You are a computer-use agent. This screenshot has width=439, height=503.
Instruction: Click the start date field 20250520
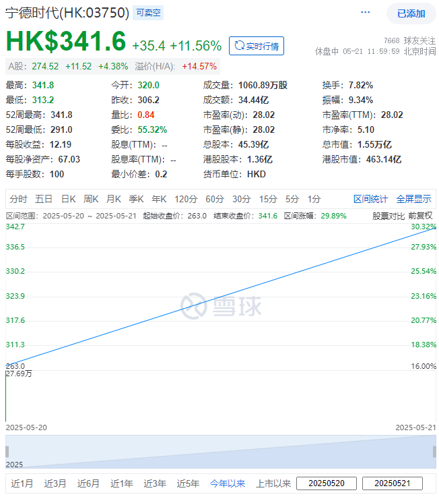point(327,483)
